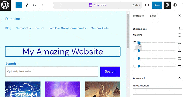This screenshot has width=183, height=97.
Task: Toggle custom size for top margin
Action: tap(180, 43)
